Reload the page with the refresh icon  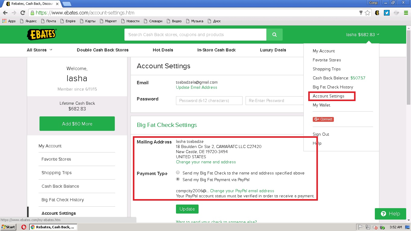coord(23,13)
